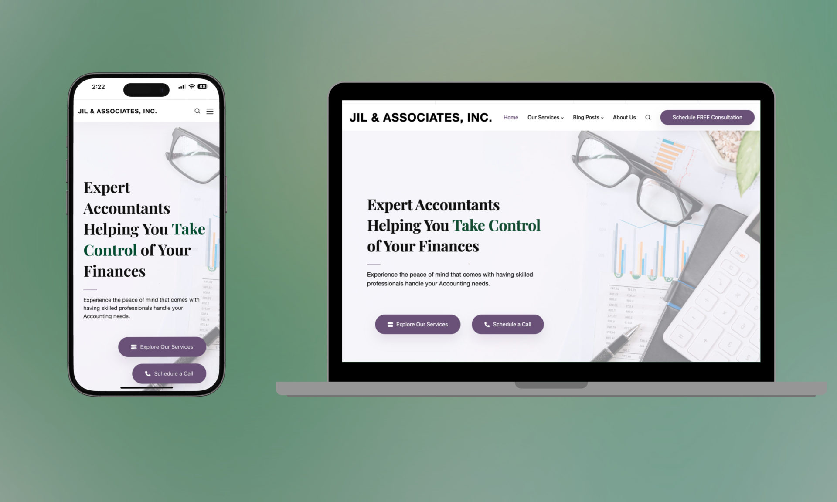Click the Schedule FREE Consultation button
Image resolution: width=837 pixels, height=502 pixels.
click(x=707, y=117)
